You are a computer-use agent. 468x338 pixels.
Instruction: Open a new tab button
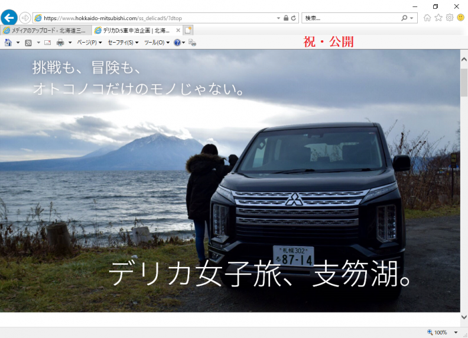[188, 30]
